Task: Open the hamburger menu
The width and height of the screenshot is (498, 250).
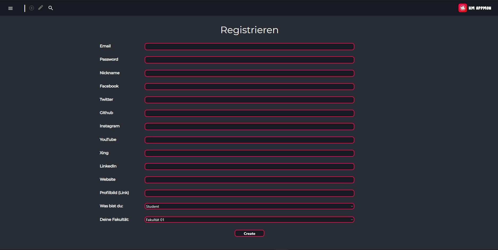Action: (11, 8)
